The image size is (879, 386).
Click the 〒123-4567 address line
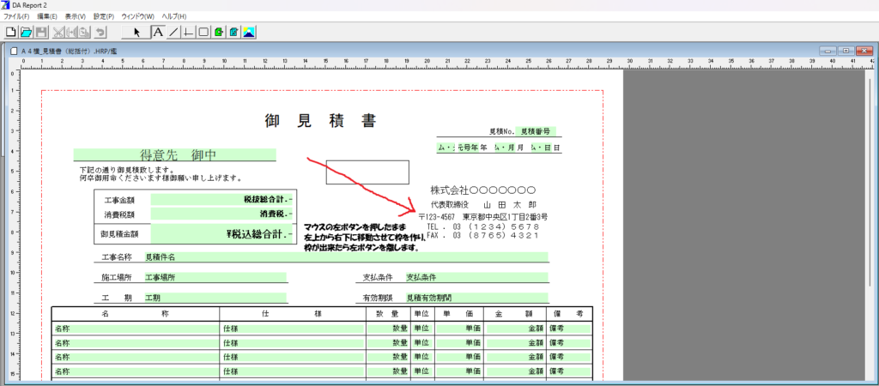click(482, 217)
